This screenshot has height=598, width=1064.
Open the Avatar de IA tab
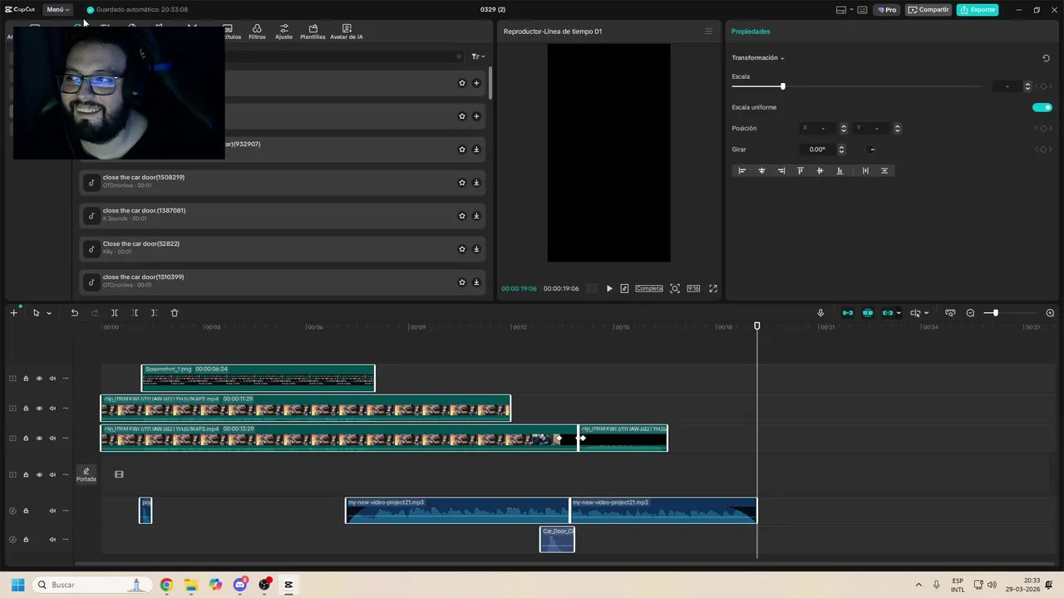347,32
